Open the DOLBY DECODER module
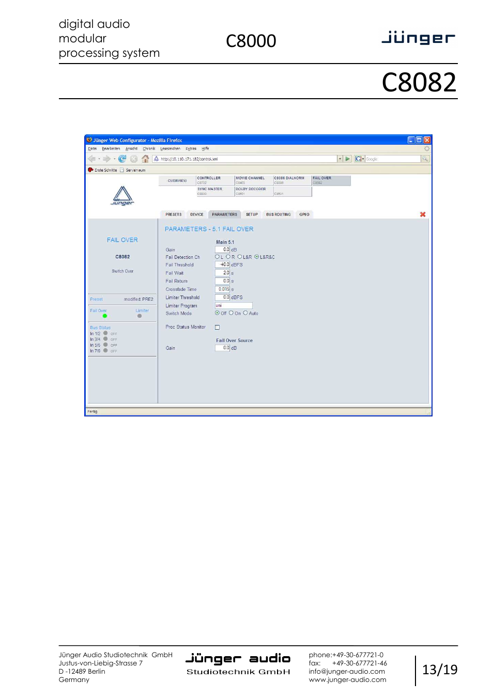Viewport: 493px width, 698px height. point(254,191)
